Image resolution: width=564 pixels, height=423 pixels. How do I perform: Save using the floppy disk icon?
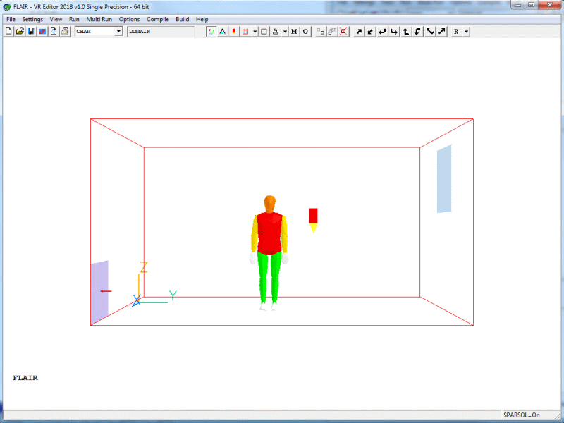tap(31, 32)
